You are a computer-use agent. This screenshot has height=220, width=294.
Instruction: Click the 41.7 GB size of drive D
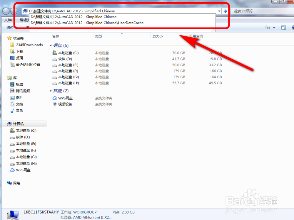click(x=178, y=59)
